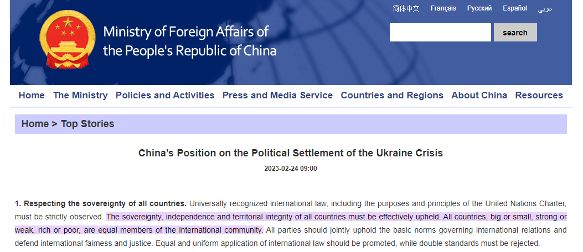Open The Ministry menu item

(x=80, y=95)
